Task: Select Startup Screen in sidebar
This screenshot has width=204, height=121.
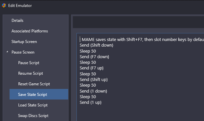Action: coord(24,42)
